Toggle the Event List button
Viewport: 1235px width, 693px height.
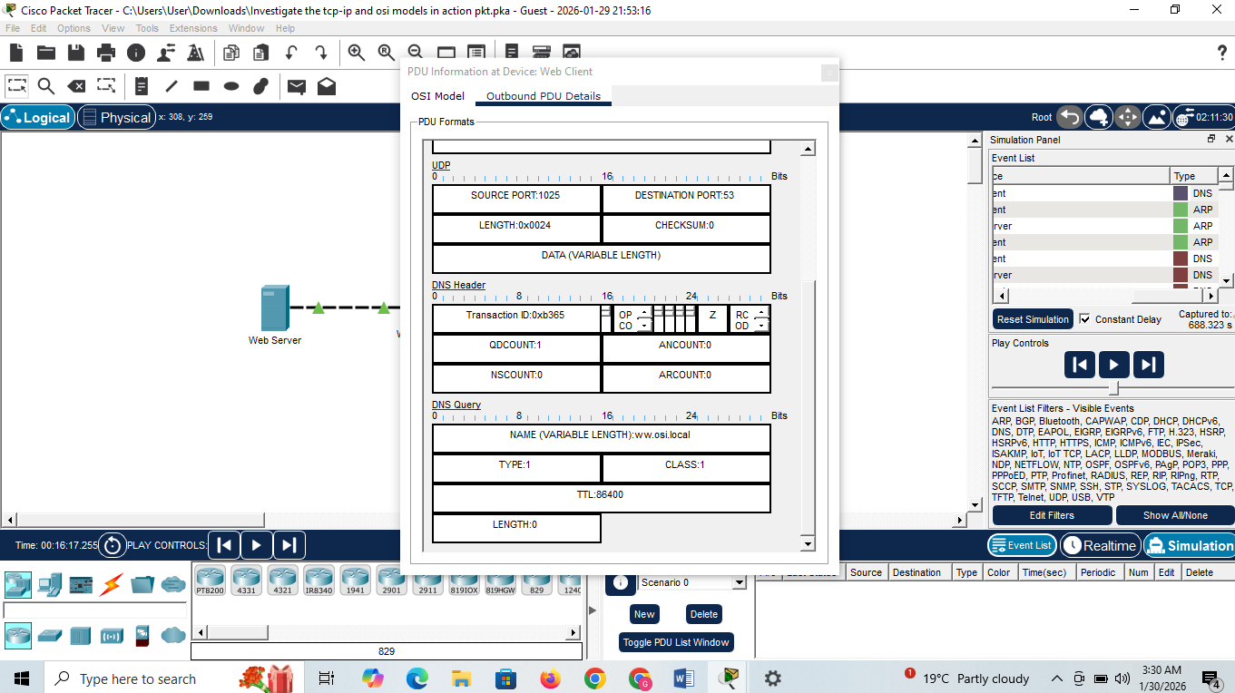pyautogui.click(x=1022, y=545)
